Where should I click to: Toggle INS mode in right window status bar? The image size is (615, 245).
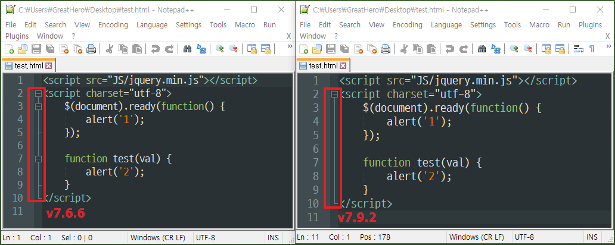(592, 237)
